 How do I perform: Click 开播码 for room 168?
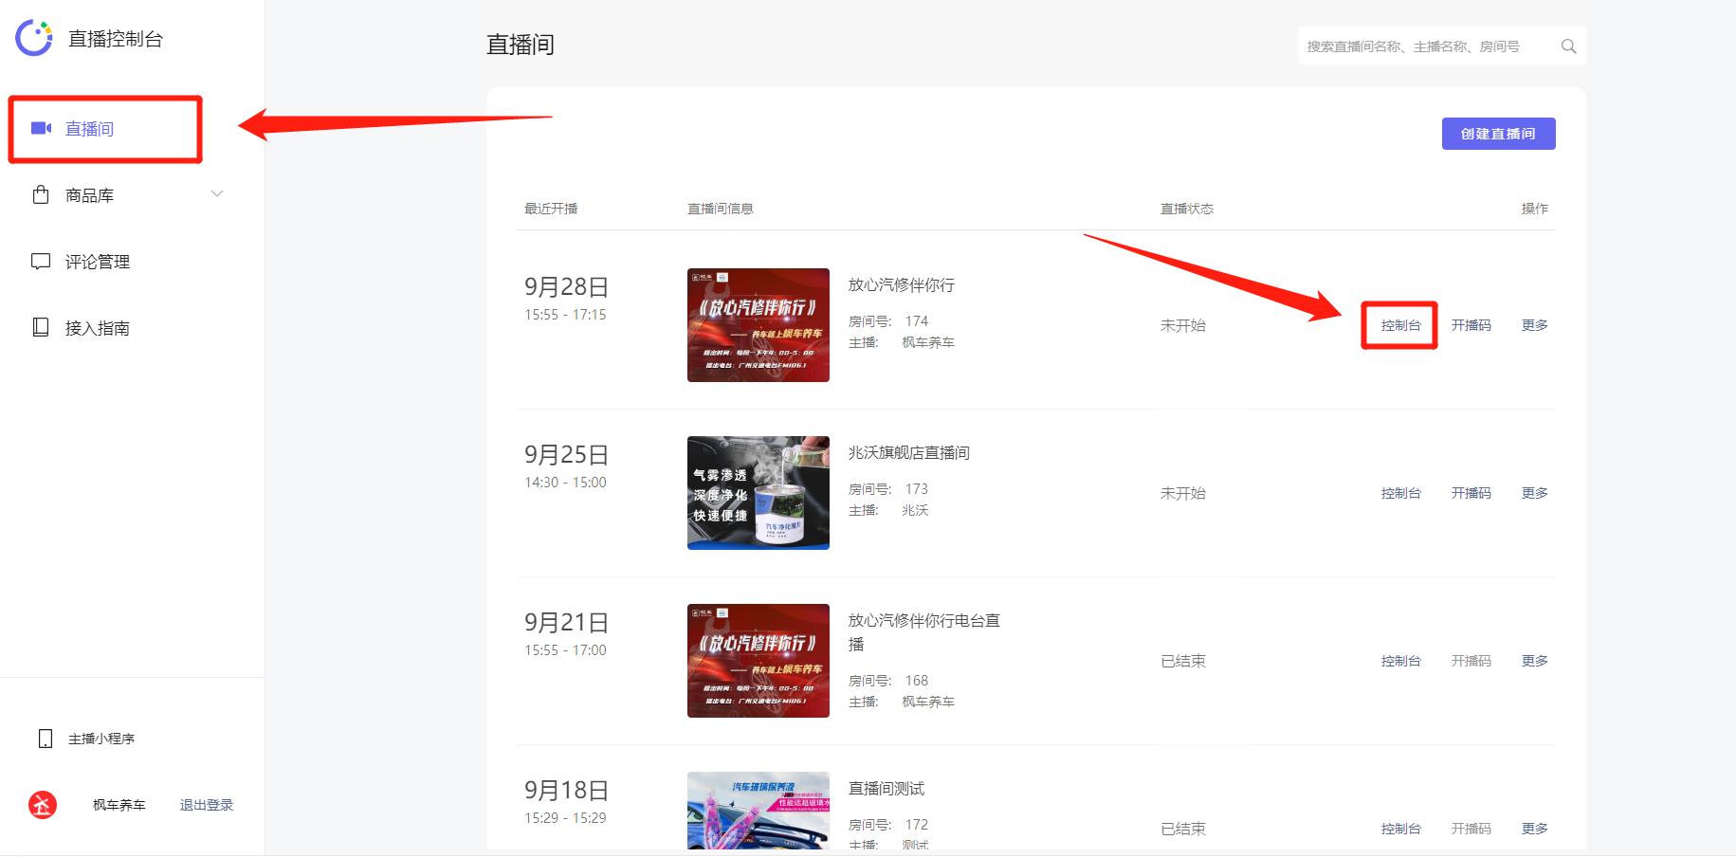pos(1471,661)
